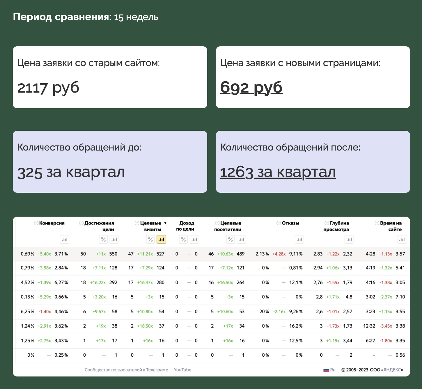Click the underlined 692 руб value

tap(251, 87)
